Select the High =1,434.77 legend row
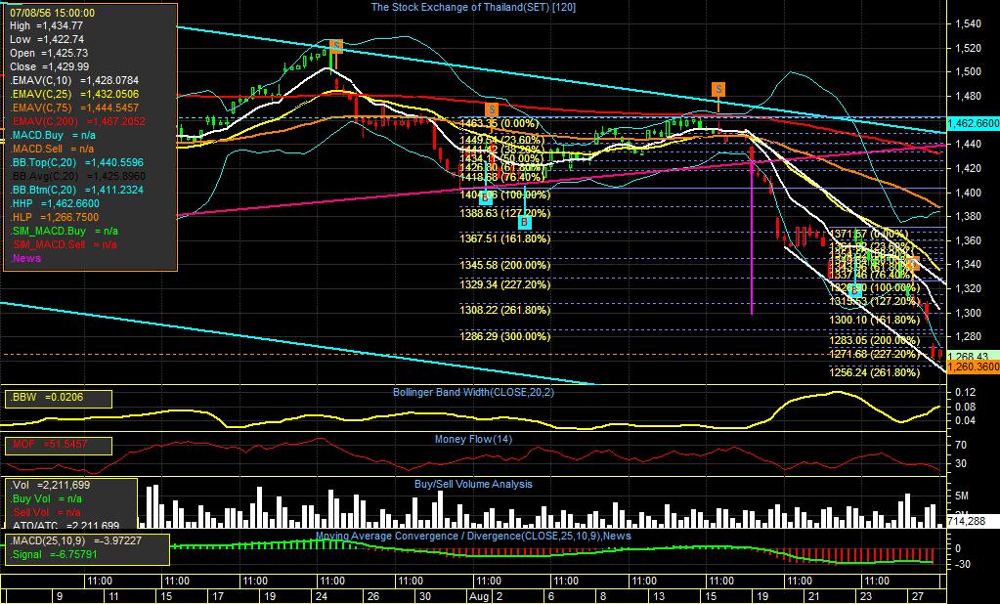Image resolution: width=1000 pixels, height=604 pixels. 46,26
